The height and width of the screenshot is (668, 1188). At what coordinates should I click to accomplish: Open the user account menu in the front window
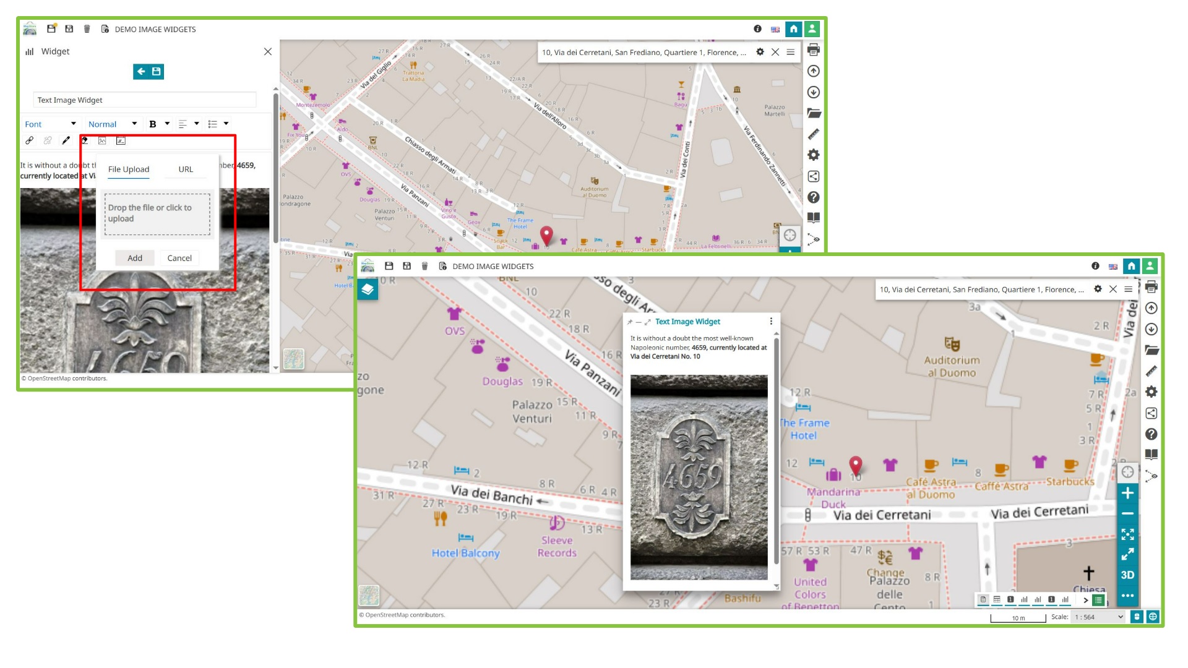click(x=1150, y=266)
